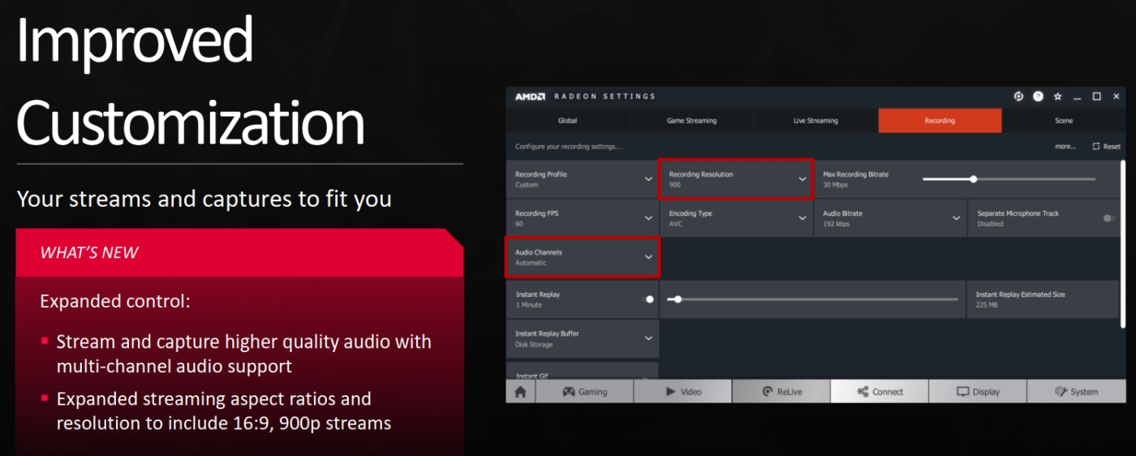Click the Instant Replay duration slider

click(812, 299)
